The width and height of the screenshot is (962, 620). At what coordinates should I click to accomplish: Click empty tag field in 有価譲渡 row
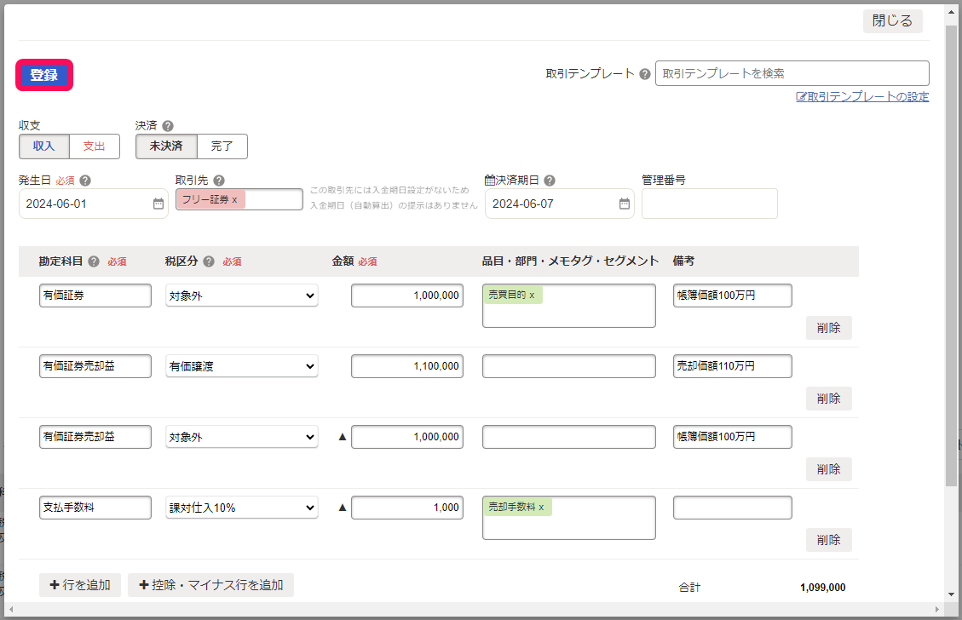(x=568, y=366)
